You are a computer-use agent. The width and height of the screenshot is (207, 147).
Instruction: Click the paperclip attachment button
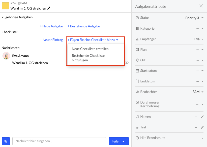6,141
